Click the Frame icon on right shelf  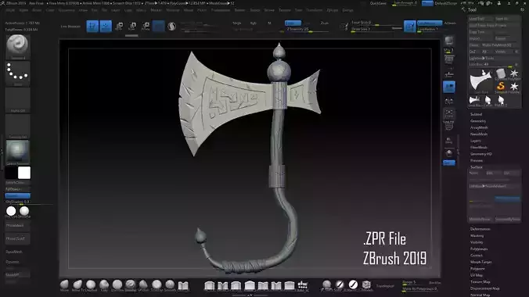pyautogui.click(x=449, y=113)
